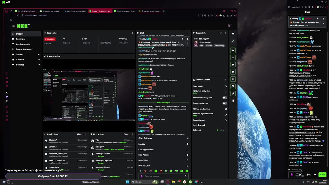Reload the dashboard.kick.com page
The image size is (329, 185).
(x=18, y=15)
